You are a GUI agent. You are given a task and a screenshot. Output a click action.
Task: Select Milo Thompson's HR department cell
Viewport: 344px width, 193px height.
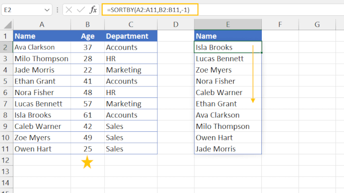coord(131,59)
